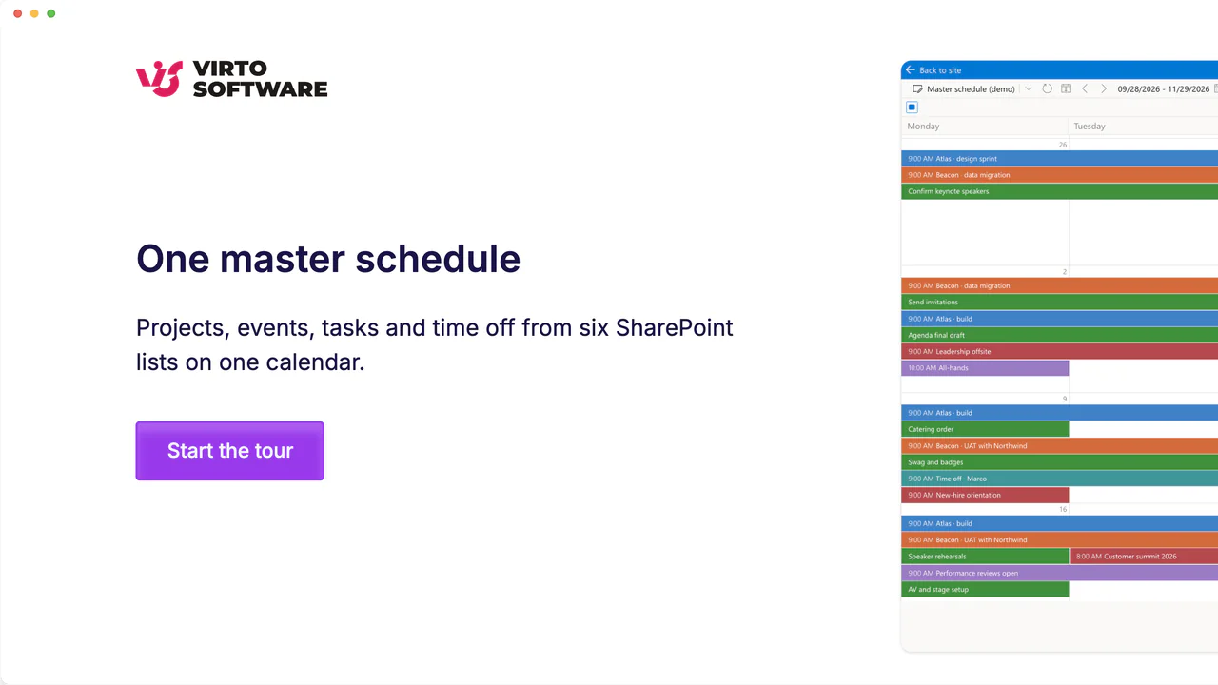The height and width of the screenshot is (685, 1218).
Task: Select the Speaker rehearsals task
Action: tap(985, 557)
